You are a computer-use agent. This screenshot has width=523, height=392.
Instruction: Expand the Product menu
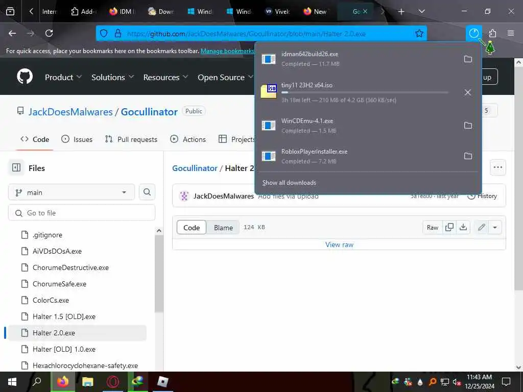63,78
